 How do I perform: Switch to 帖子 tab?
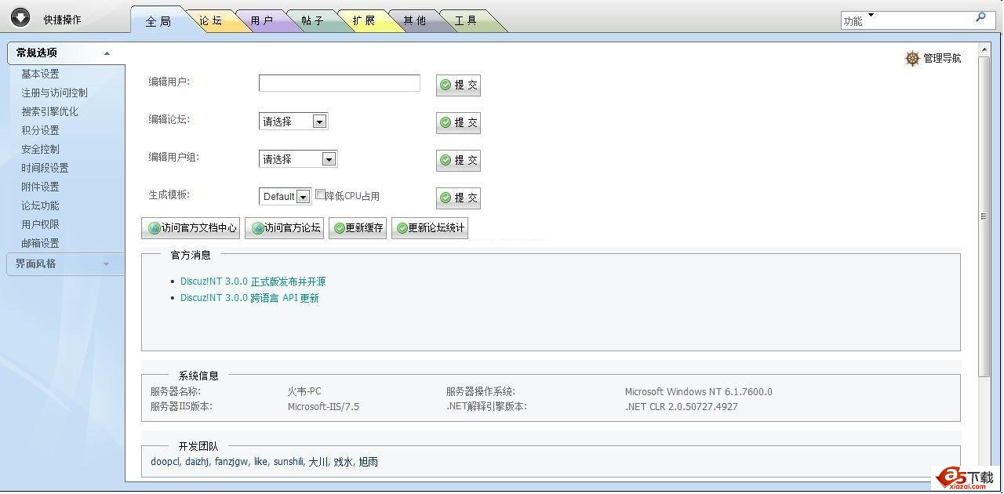pos(312,21)
